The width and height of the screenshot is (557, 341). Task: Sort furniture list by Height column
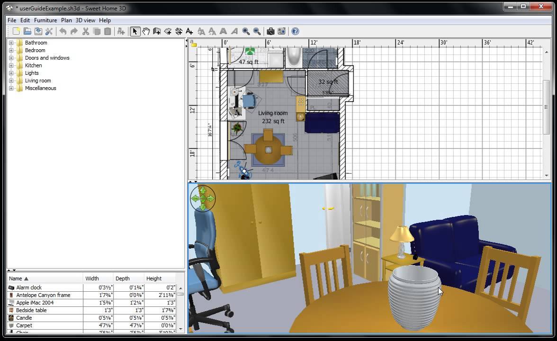160,278
